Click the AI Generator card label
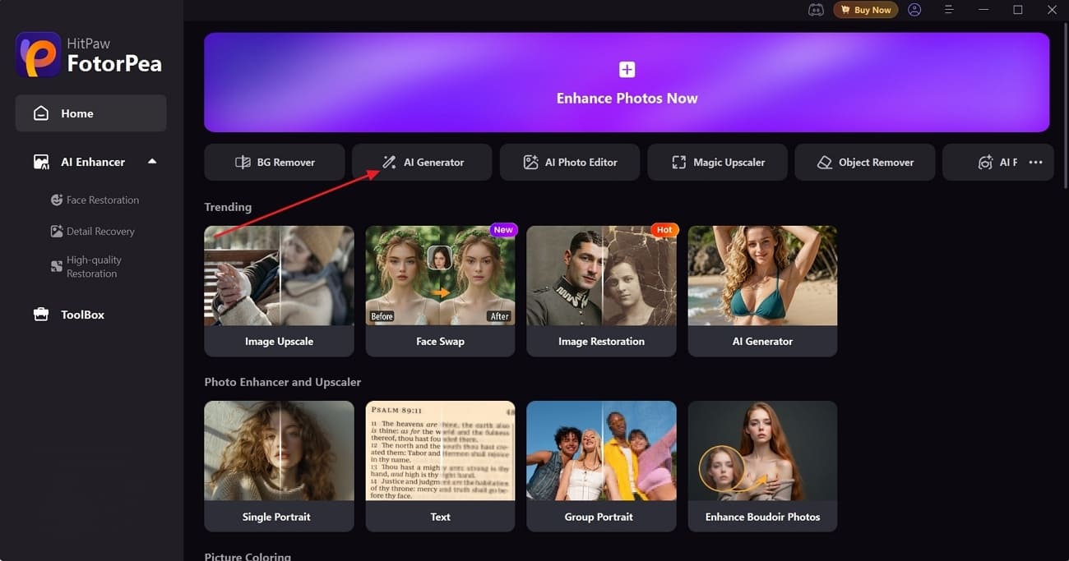Screen dimensions: 1069x561 pos(762,341)
